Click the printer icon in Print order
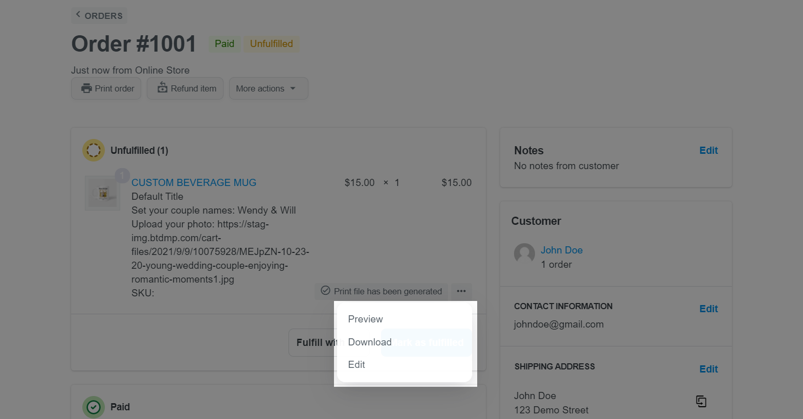The width and height of the screenshot is (803, 419). point(86,88)
